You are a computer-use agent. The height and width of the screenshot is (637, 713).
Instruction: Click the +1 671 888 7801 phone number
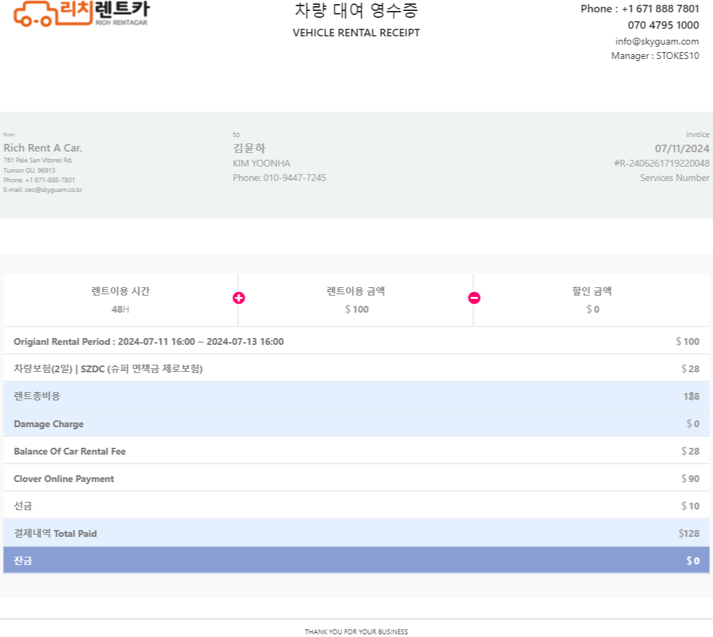660,9
